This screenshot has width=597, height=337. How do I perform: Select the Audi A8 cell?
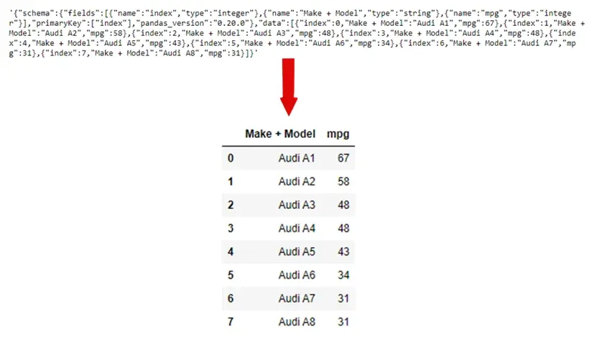click(x=297, y=321)
